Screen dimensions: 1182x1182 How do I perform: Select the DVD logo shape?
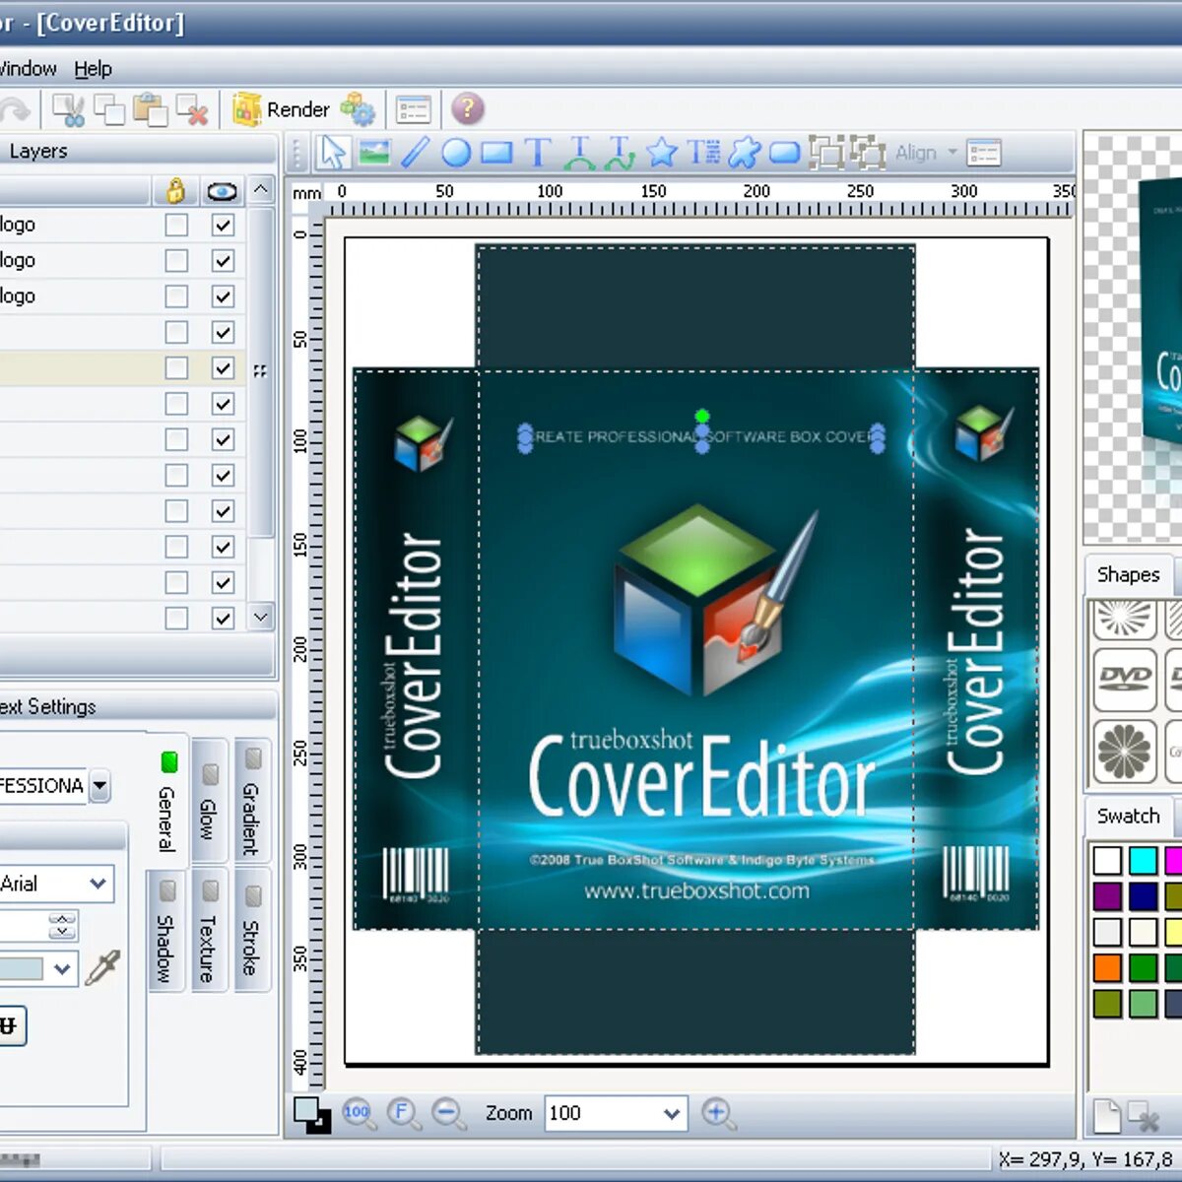pos(1125,679)
